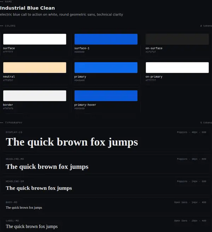Click the 'DISPLAY-LG' type label
212x232 pixels.
[14, 132]
